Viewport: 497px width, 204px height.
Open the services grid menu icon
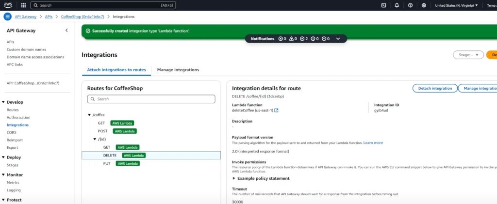click(x=23, y=5)
